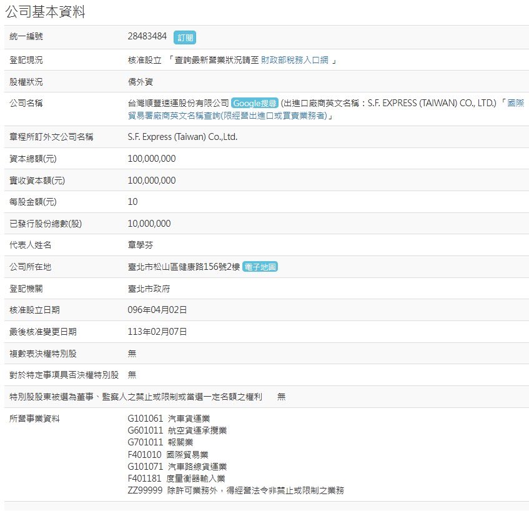Click last change date 113年02月07日
529x511 pixels.
coord(157,332)
